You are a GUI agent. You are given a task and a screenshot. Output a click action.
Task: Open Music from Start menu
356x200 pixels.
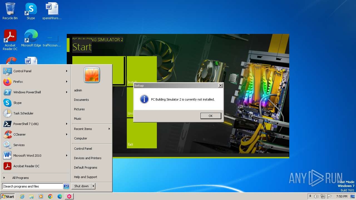(92, 119)
